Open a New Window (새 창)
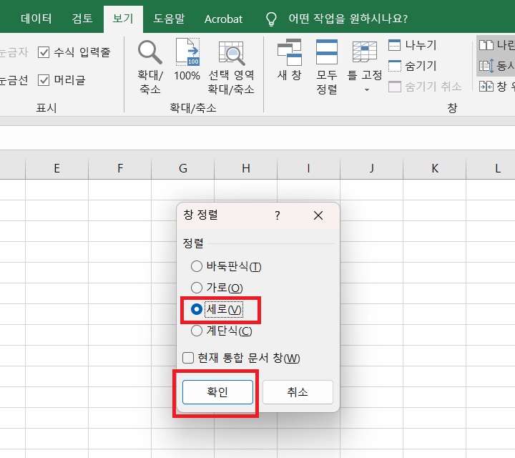 290,60
